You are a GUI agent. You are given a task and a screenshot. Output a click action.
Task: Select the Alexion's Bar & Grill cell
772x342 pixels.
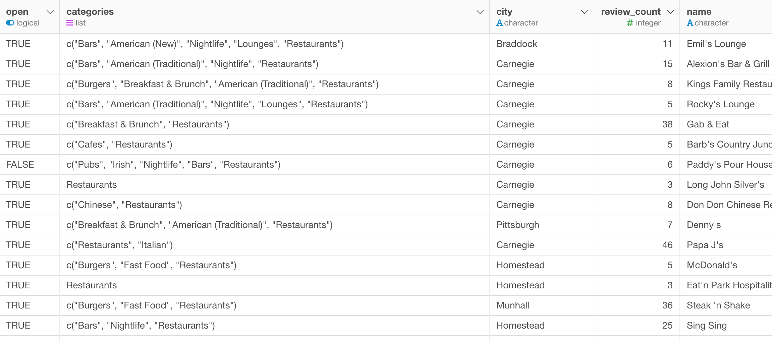pos(726,64)
